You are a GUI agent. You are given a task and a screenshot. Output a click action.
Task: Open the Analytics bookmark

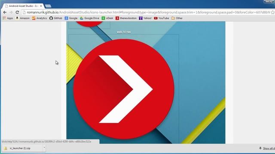(40, 18)
